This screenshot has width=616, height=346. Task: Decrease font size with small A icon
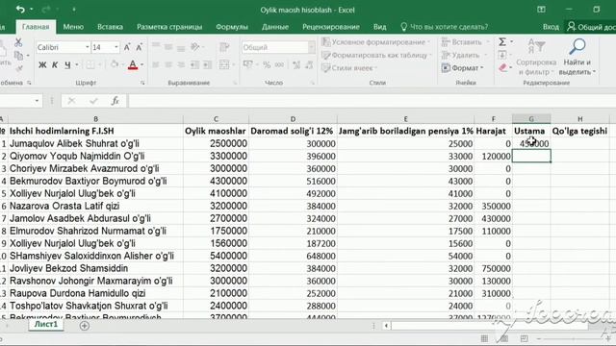139,47
